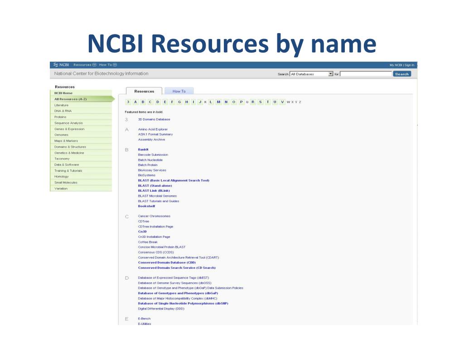Open BLAST (Stand-alone) link

155,185
